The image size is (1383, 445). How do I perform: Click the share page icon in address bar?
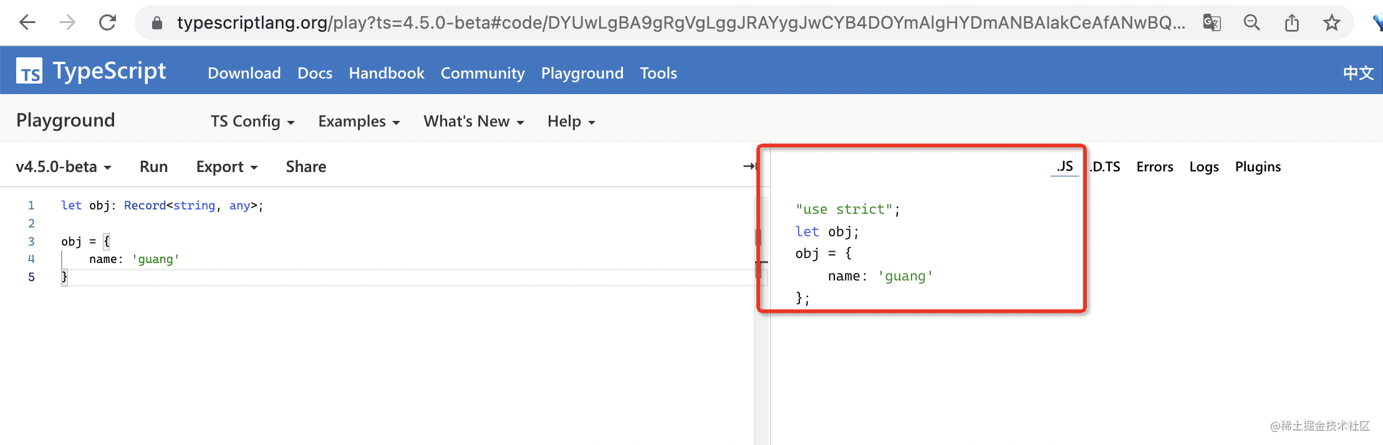click(1291, 23)
